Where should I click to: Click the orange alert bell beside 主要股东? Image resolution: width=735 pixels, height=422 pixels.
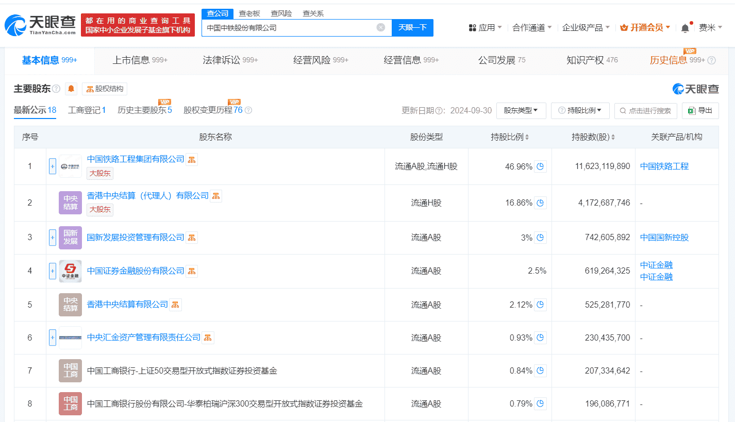pyautogui.click(x=71, y=89)
